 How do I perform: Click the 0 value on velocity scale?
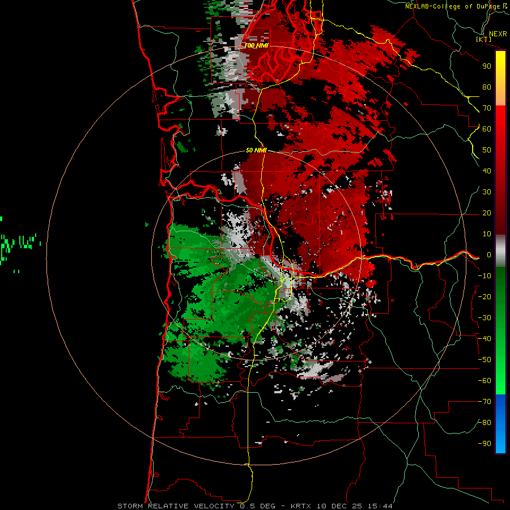point(489,255)
